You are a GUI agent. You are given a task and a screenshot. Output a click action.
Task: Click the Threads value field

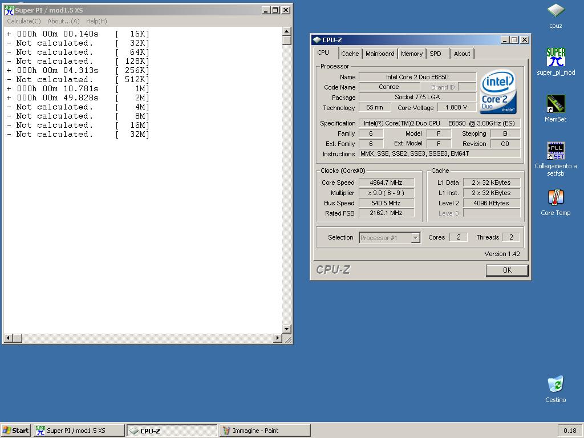512,237
